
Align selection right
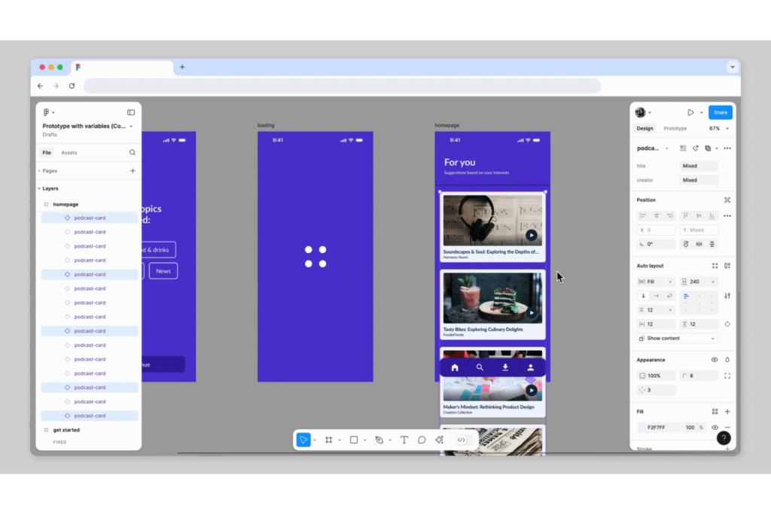(669, 216)
